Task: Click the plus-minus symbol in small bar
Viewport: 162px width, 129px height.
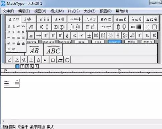Action: click(x=89, y=36)
